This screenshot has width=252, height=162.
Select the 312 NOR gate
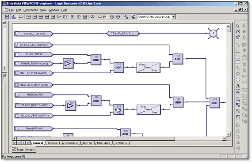point(118,68)
